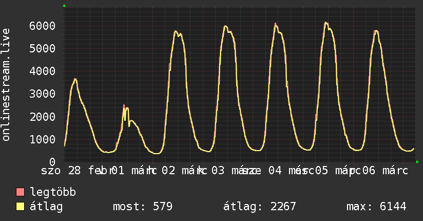The width and height of the screenshot is (423, 221).
Task: Click the '04 márc' date label
Action: click(291, 171)
